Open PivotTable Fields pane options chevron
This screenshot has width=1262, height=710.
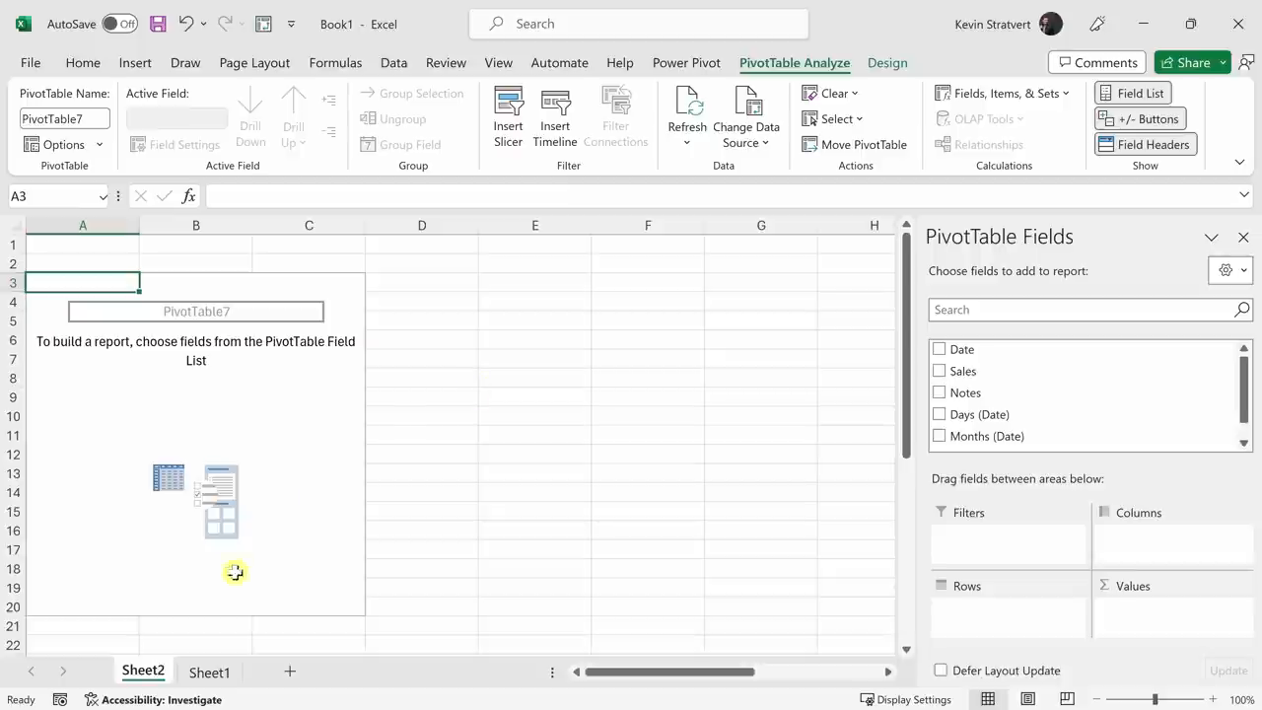1212,238
